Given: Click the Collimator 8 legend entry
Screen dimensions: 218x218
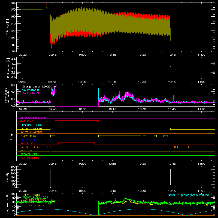Looking at the screenshot, I should [x=31, y=90].
